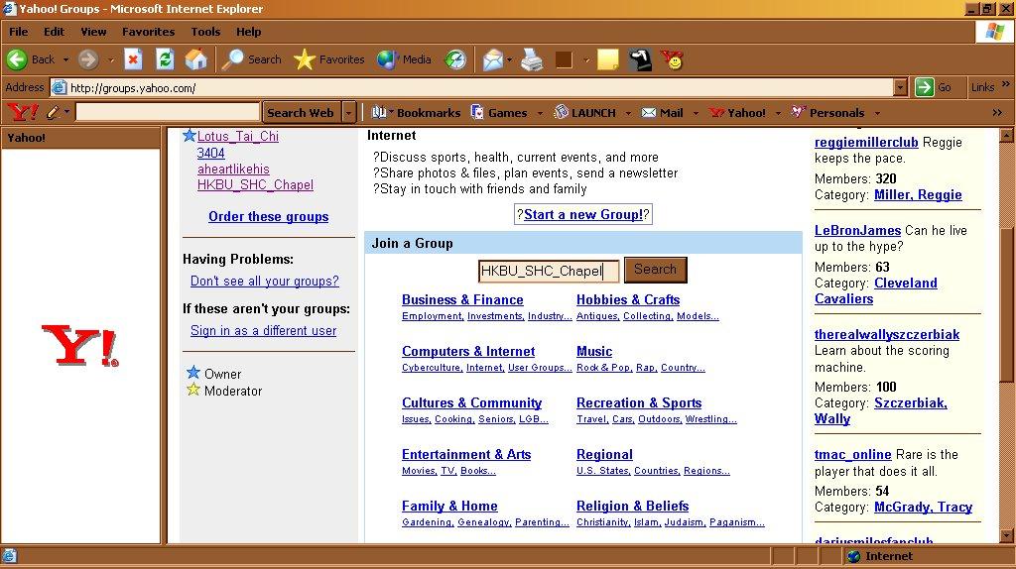This screenshot has height=569, width=1016.
Task: Click Don't see all your groups? link
Action: [x=264, y=281]
